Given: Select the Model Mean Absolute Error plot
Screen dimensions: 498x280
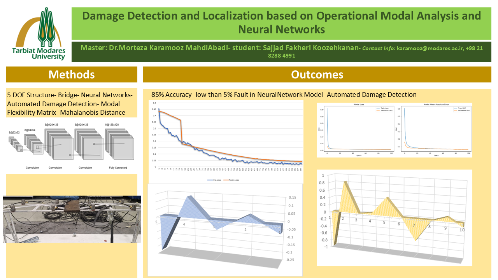Looking at the screenshot, I should click(x=432, y=130).
